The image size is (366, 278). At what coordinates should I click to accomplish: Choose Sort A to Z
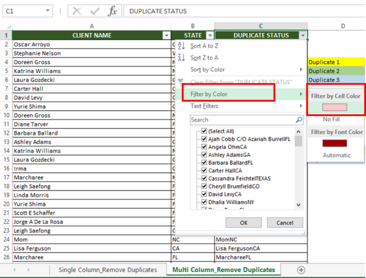click(x=240, y=46)
